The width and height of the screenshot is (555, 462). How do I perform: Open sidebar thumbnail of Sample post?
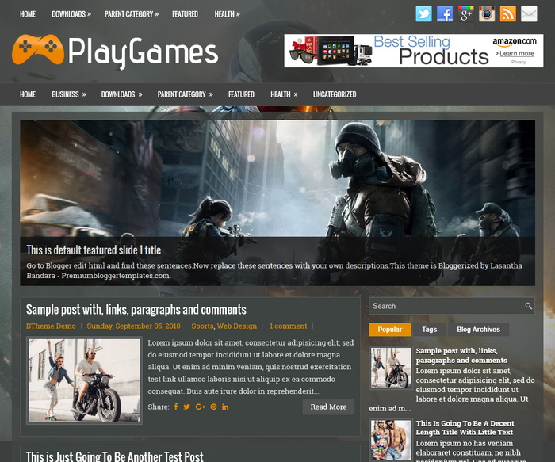[x=391, y=367]
